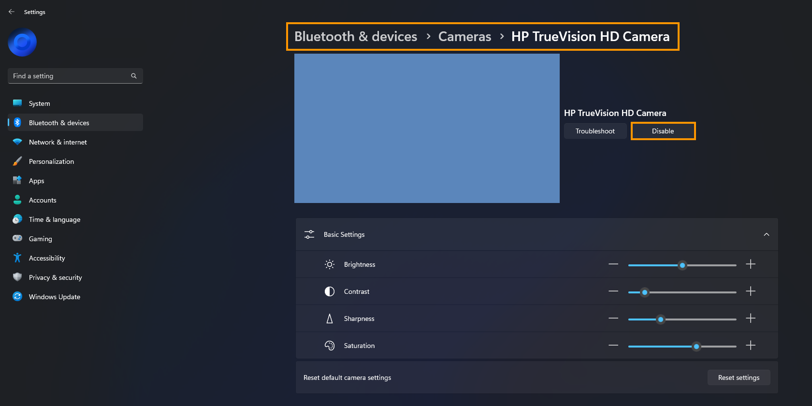
Task: Click the Privacy shield icon
Action: pyautogui.click(x=17, y=277)
